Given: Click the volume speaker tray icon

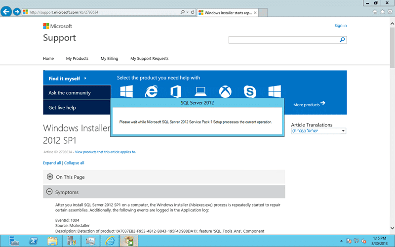Looking at the screenshot, I should (364, 241).
